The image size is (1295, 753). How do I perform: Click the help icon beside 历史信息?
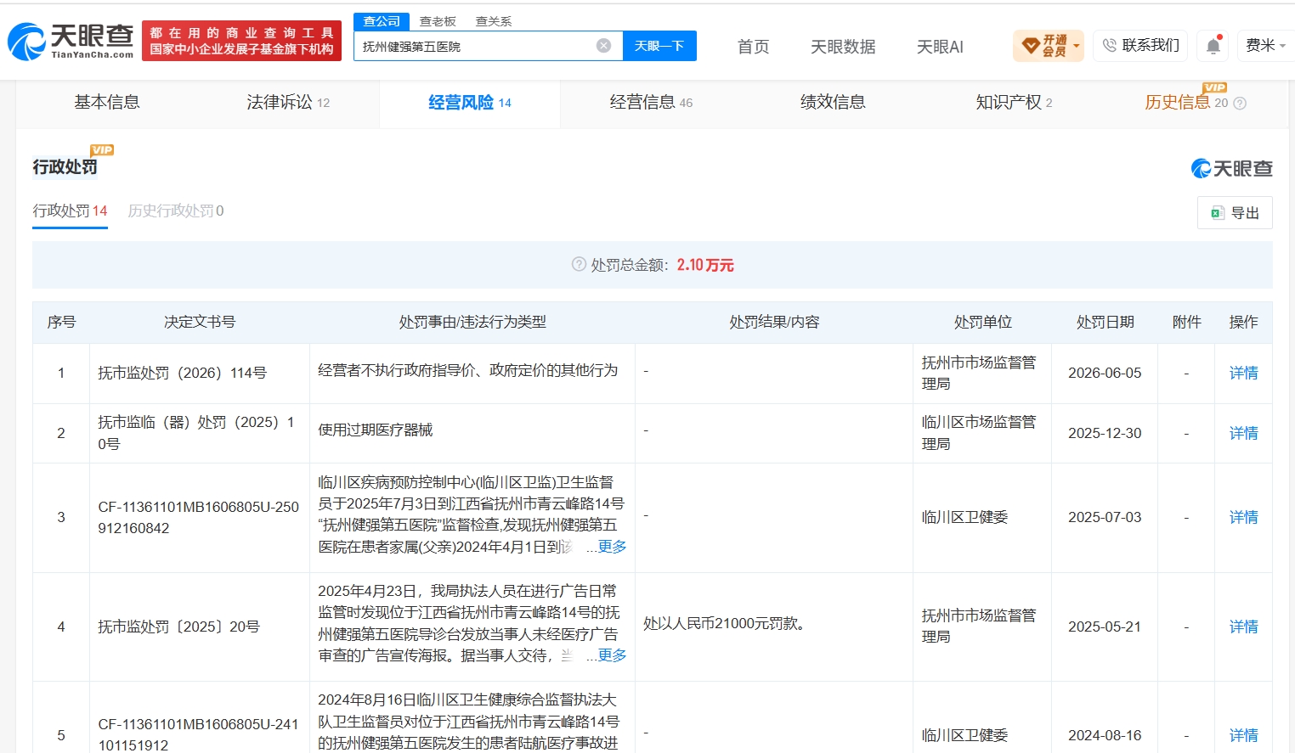[x=1240, y=104]
